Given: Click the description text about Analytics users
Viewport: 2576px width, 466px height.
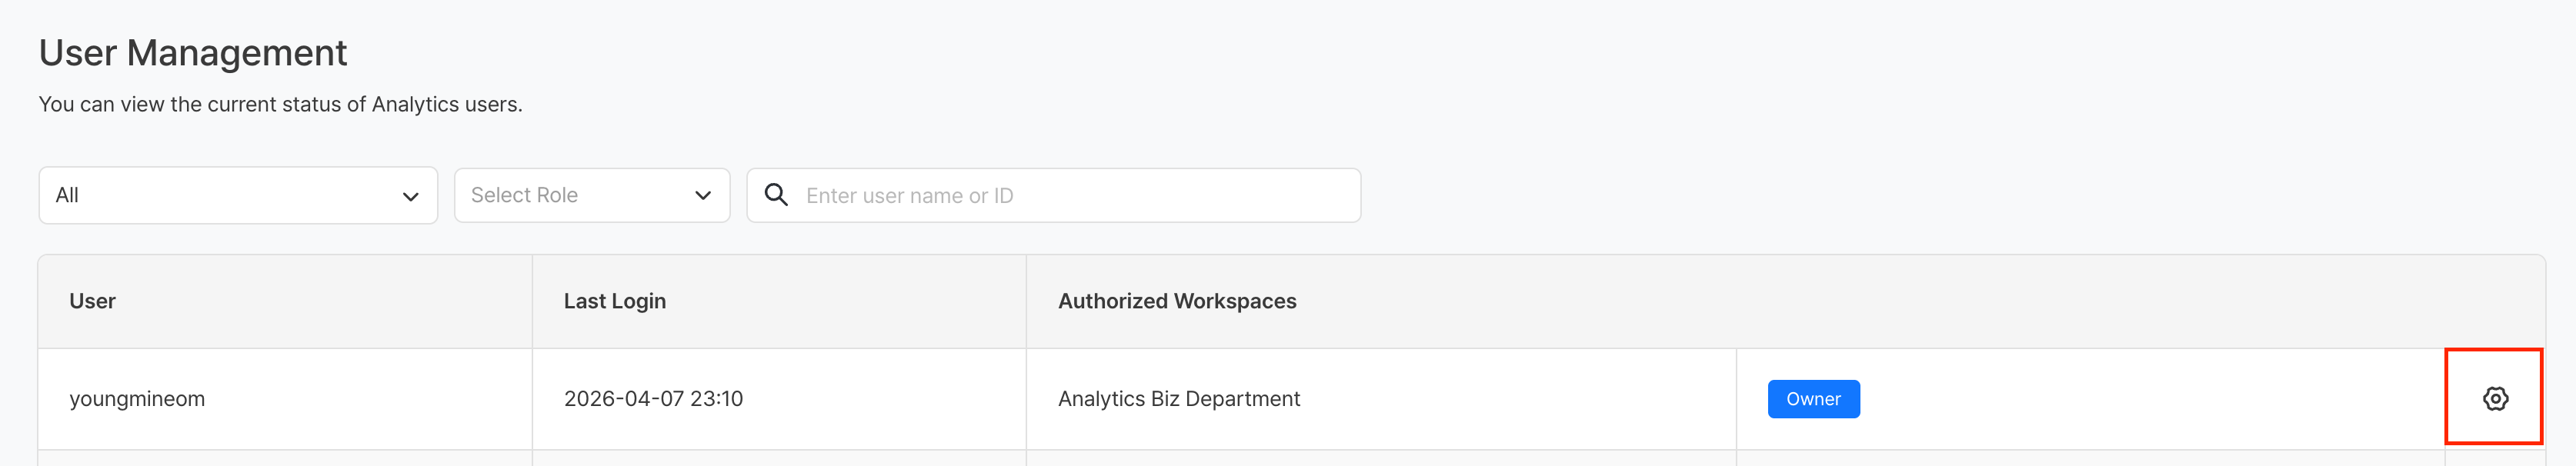Looking at the screenshot, I should click(x=280, y=104).
